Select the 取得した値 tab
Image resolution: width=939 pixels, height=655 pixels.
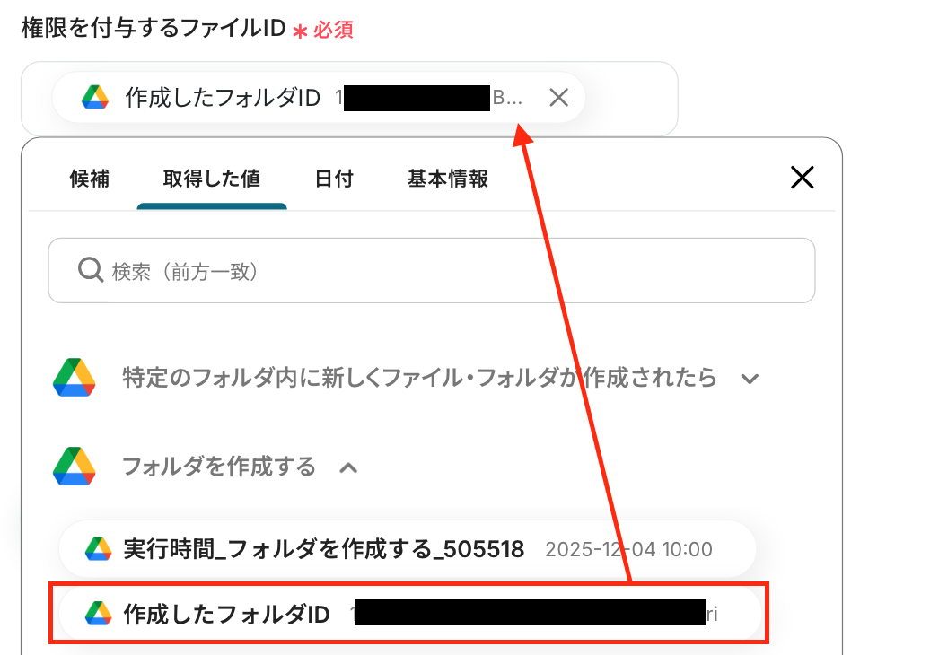pos(211,179)
